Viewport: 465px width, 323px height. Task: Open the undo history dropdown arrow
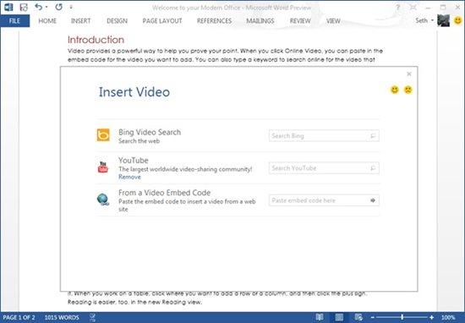(x=46, y=7)
